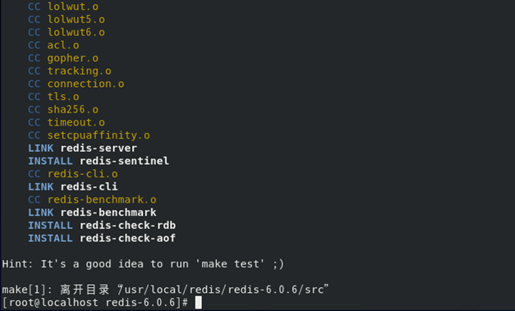Click the '/usr/local/redis/redis-6.0.6/src' path

click(224, 290)
